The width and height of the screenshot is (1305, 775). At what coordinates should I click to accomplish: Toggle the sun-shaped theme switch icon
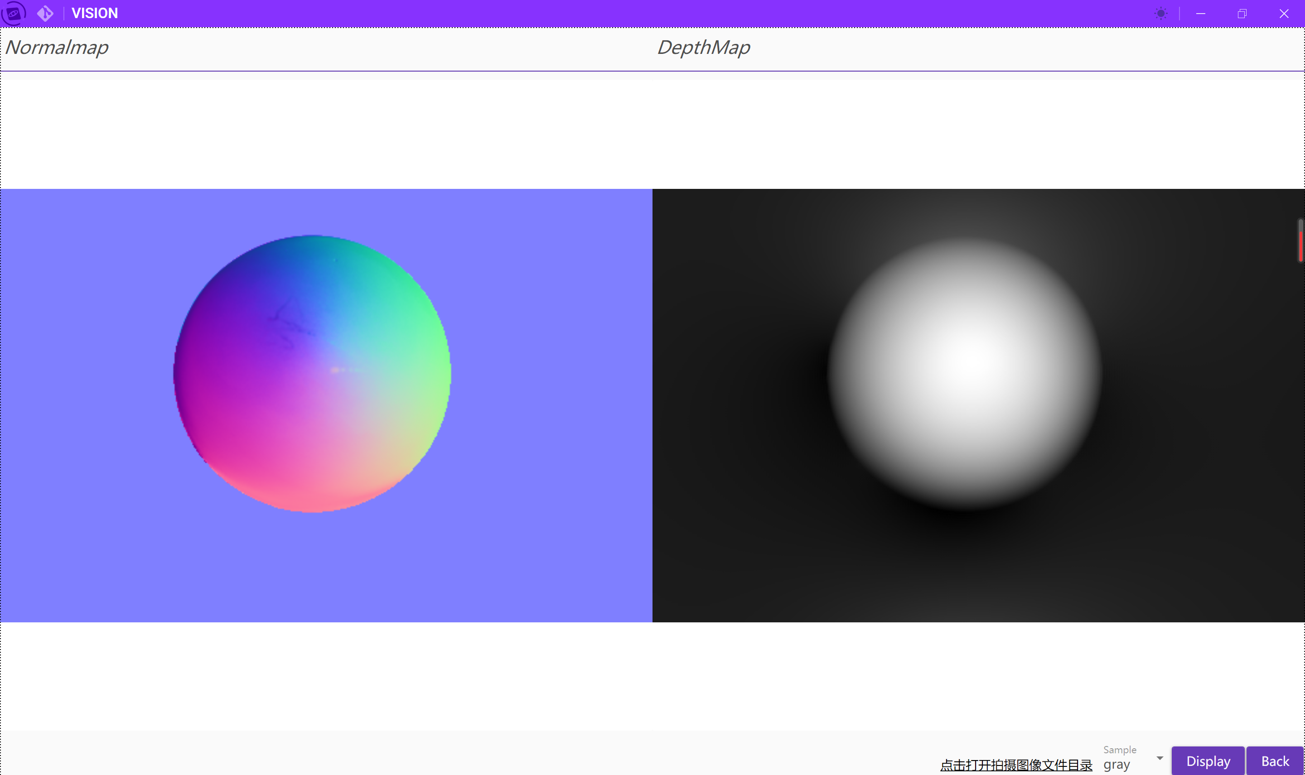coord(1161,13)
